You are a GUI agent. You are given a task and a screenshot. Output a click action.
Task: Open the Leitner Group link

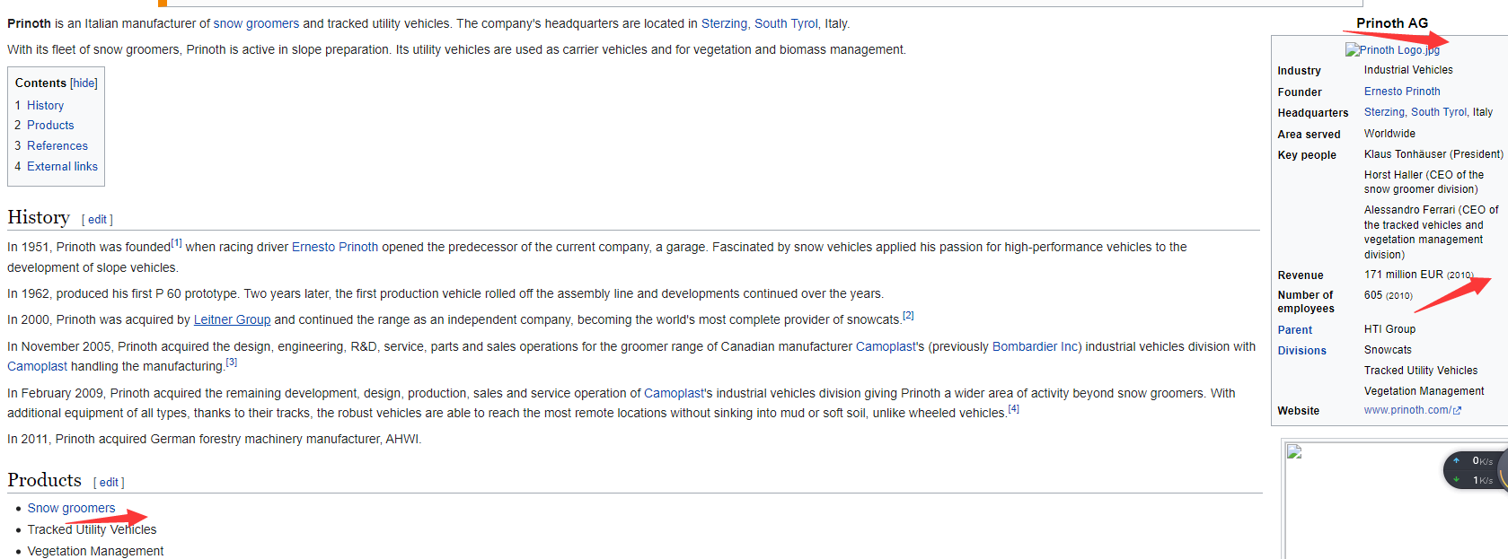232,319
